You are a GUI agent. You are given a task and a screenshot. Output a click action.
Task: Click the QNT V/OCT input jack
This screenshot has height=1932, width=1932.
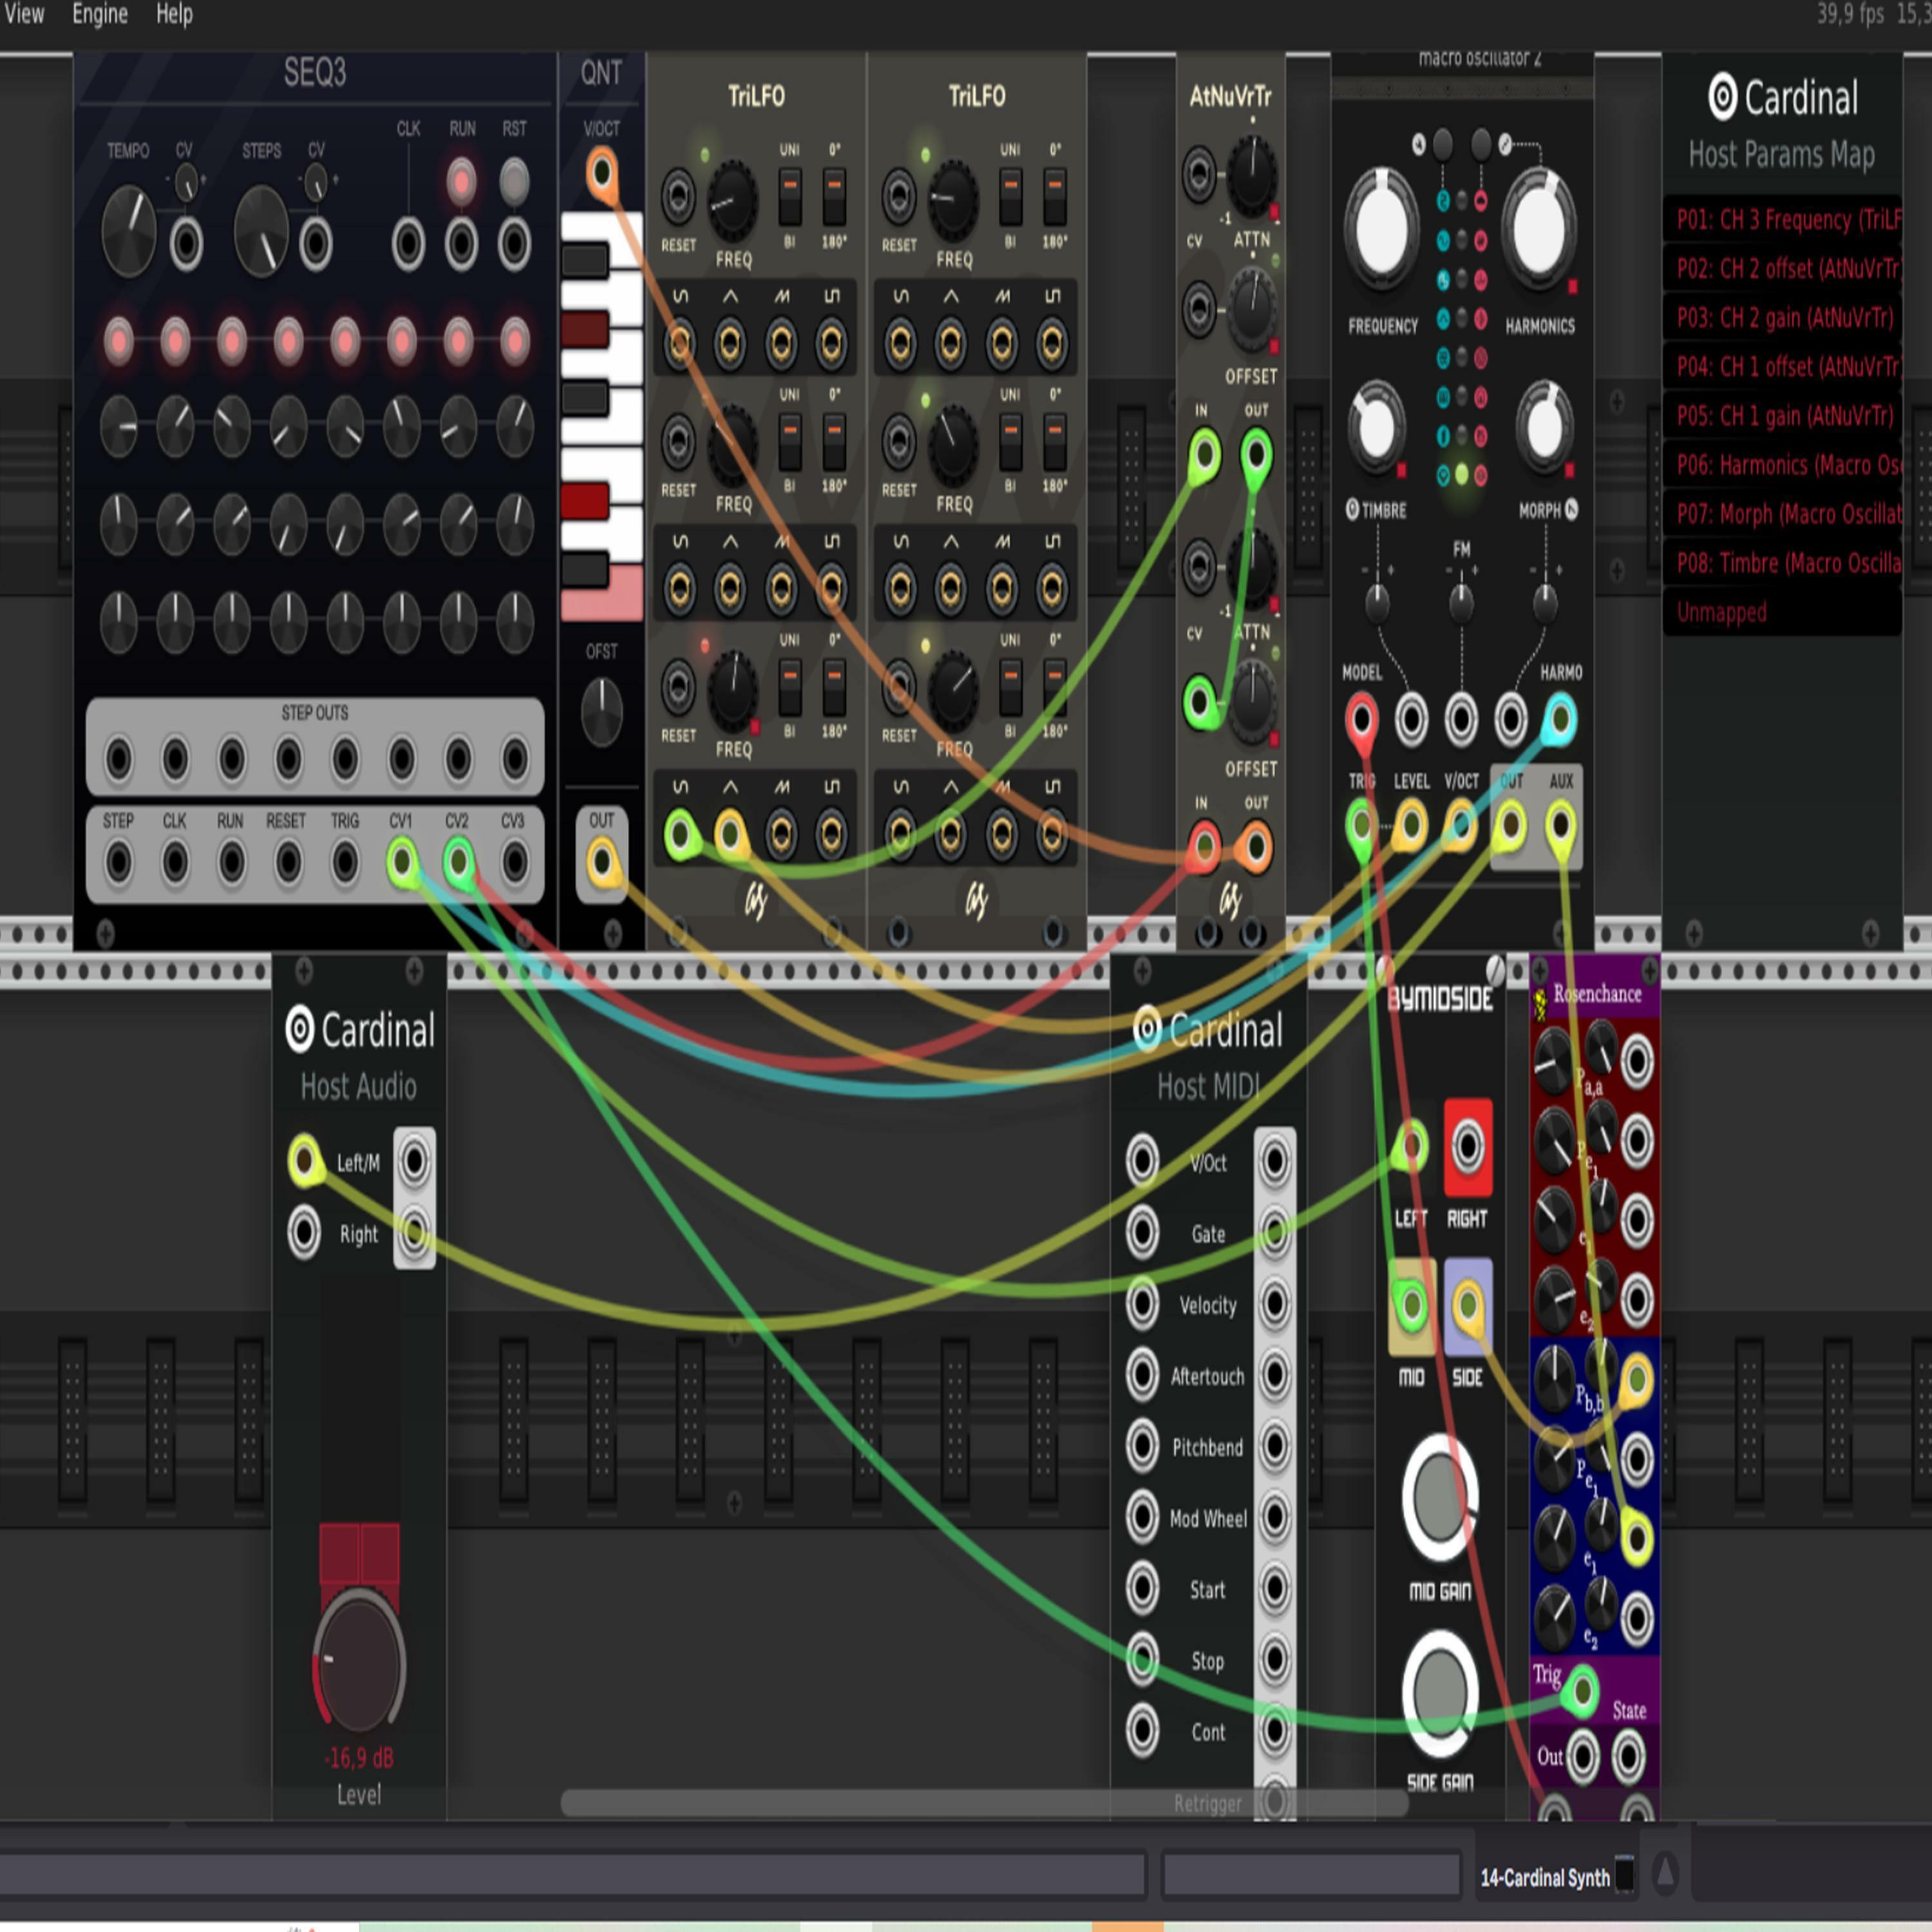coord(601,172)
